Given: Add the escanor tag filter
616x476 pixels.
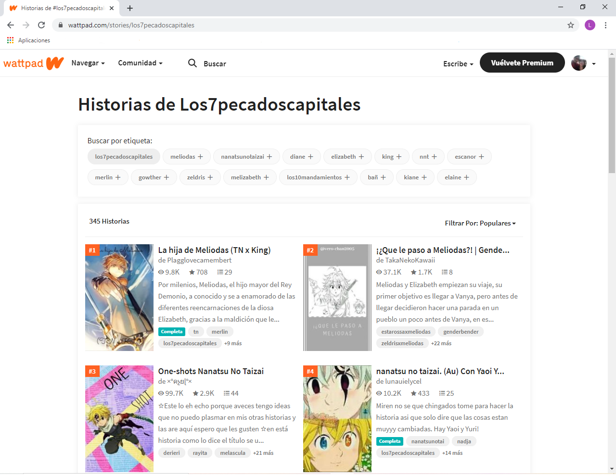Looking at the screenshot, I should [x=470, y=157].
